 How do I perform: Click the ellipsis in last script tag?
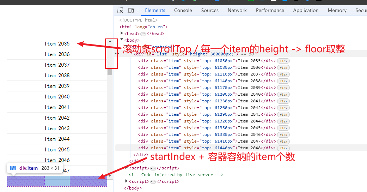[x=153, y=182]
